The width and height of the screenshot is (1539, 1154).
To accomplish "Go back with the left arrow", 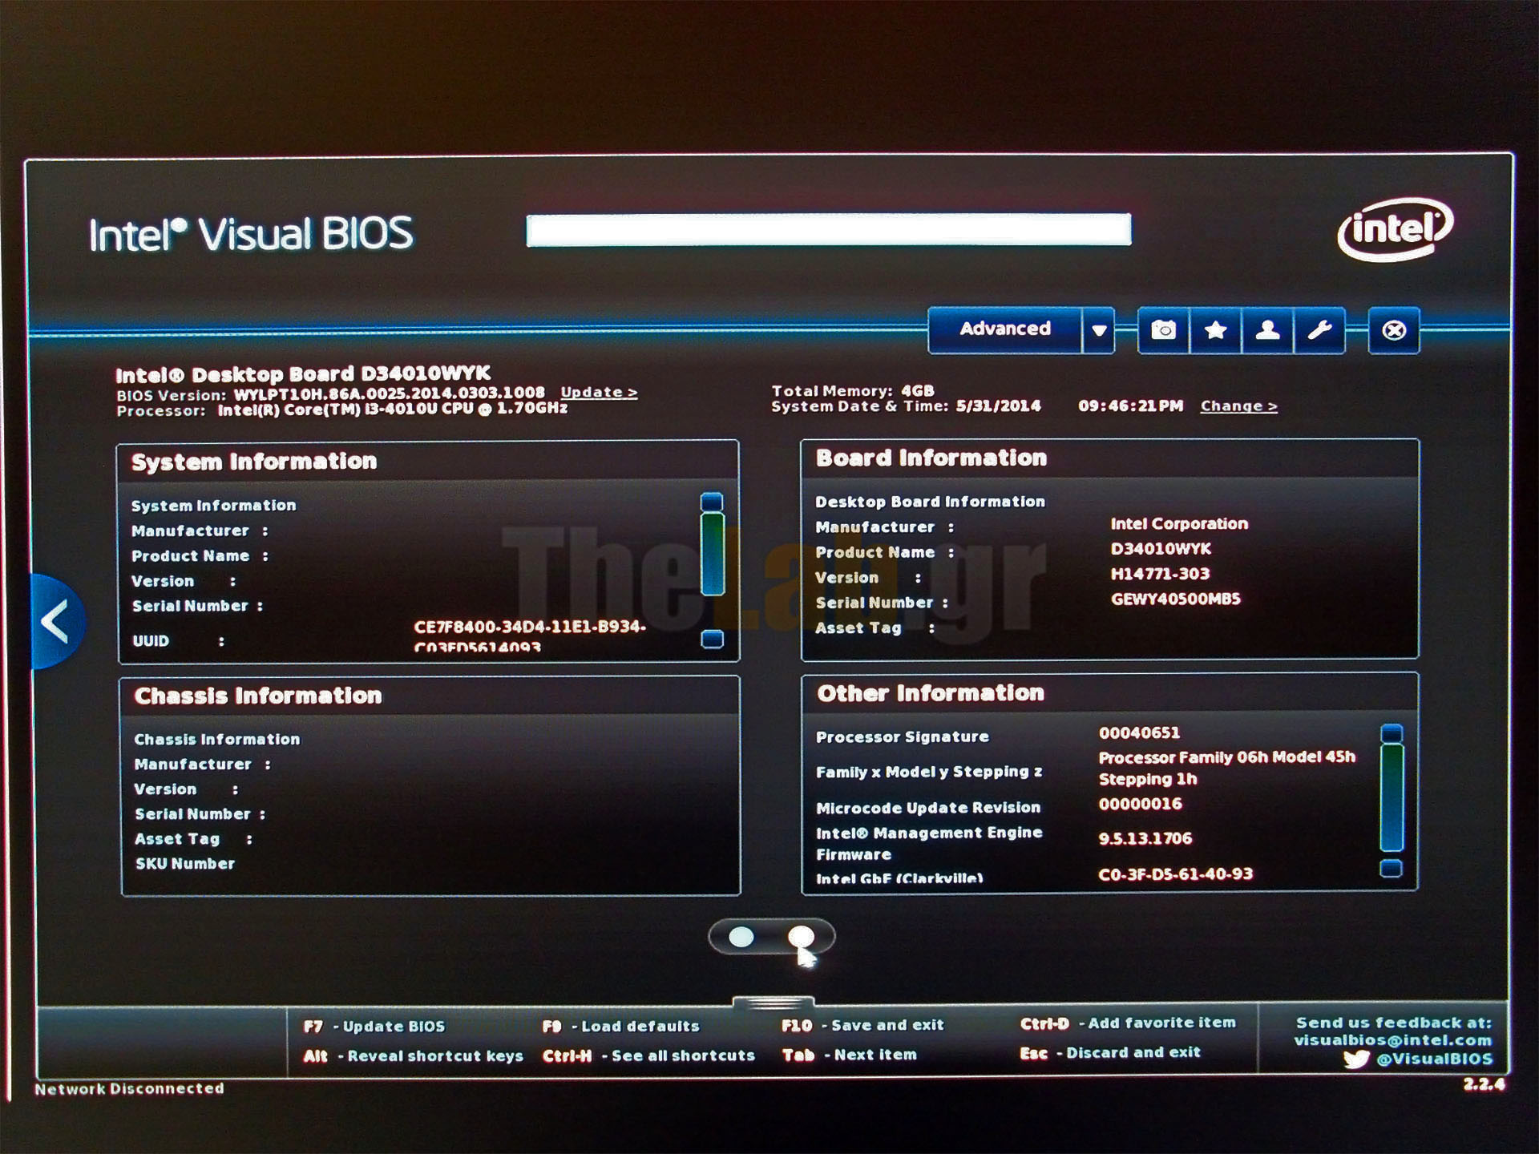I will 56,622.
